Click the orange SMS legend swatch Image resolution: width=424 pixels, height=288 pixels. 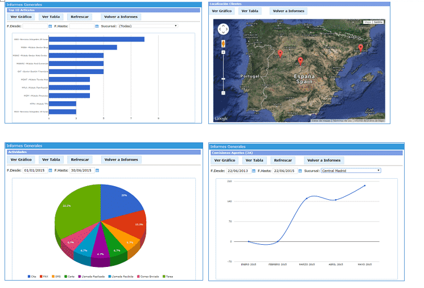point(53,277)
